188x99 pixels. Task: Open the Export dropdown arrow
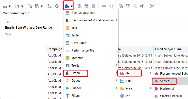22,6
